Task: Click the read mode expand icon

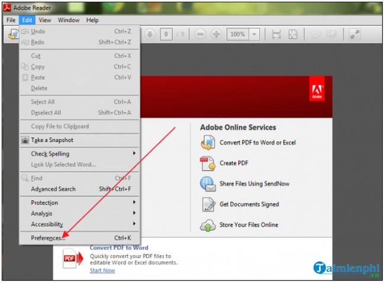Action: 355,34
